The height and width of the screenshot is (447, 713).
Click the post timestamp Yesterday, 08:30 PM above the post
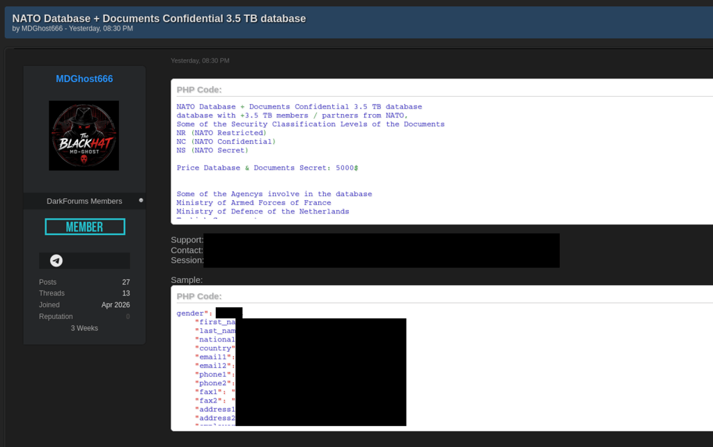(x=200, y=60)
